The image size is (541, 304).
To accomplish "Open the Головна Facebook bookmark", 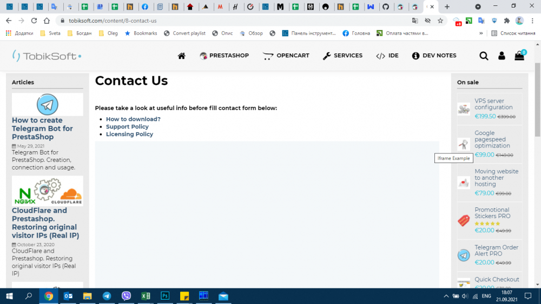I will (356, 33).
